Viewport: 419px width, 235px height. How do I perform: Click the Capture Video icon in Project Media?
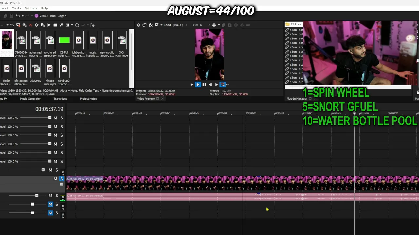[x=18, y=25]
